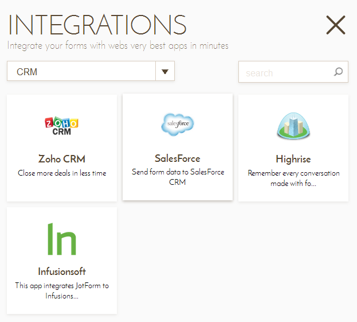Click the INTEGRATIONS heading text

pyautogui.click(x=97, y=25)
